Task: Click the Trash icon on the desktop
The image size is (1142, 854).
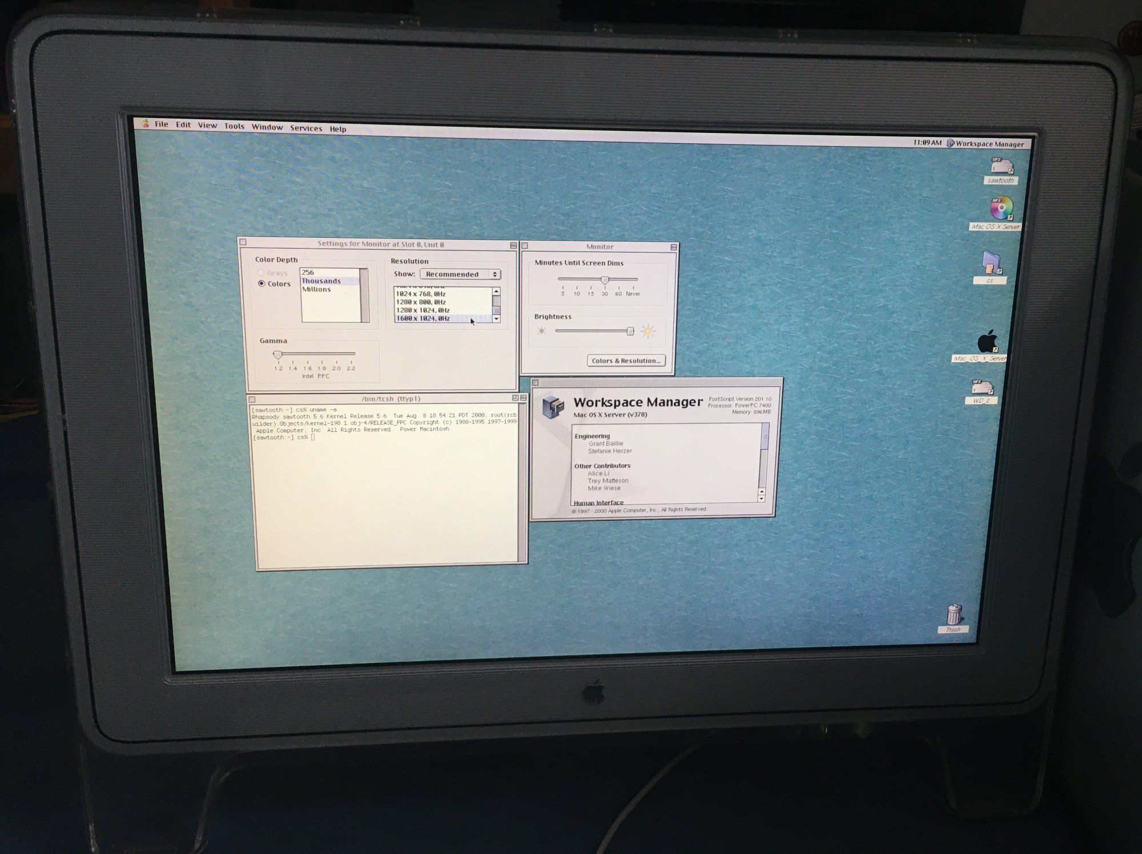Action: coord(954,614)
